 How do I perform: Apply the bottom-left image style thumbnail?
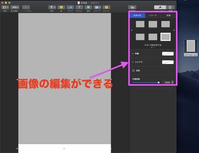(140, 37)
